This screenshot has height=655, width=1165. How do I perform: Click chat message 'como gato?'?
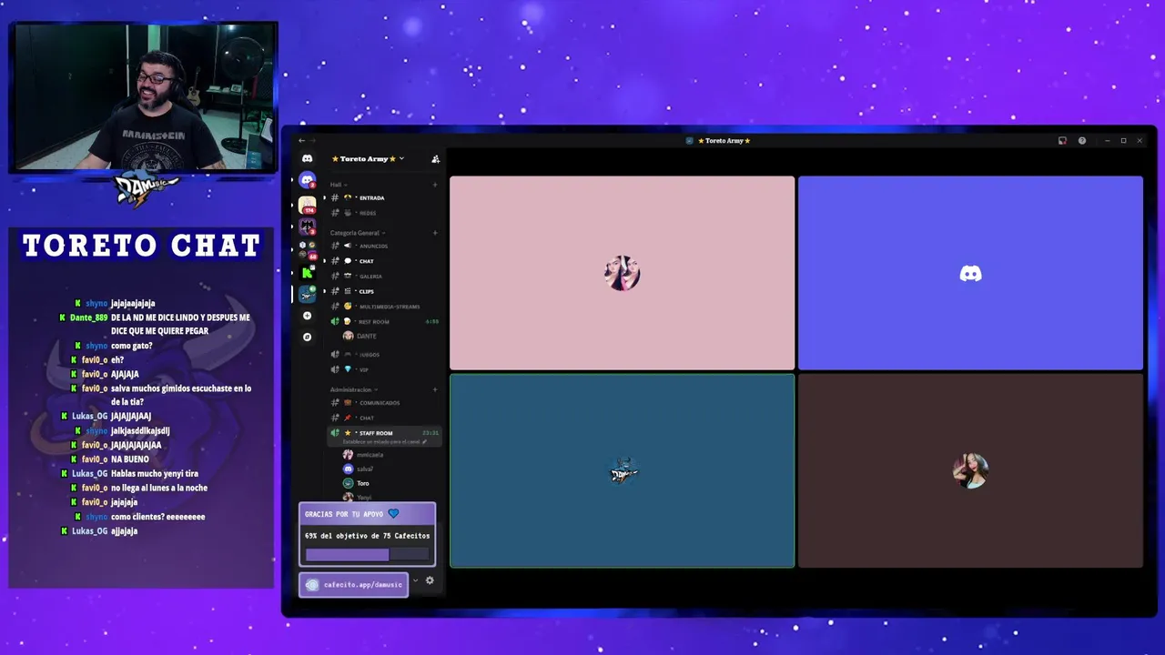131,346
